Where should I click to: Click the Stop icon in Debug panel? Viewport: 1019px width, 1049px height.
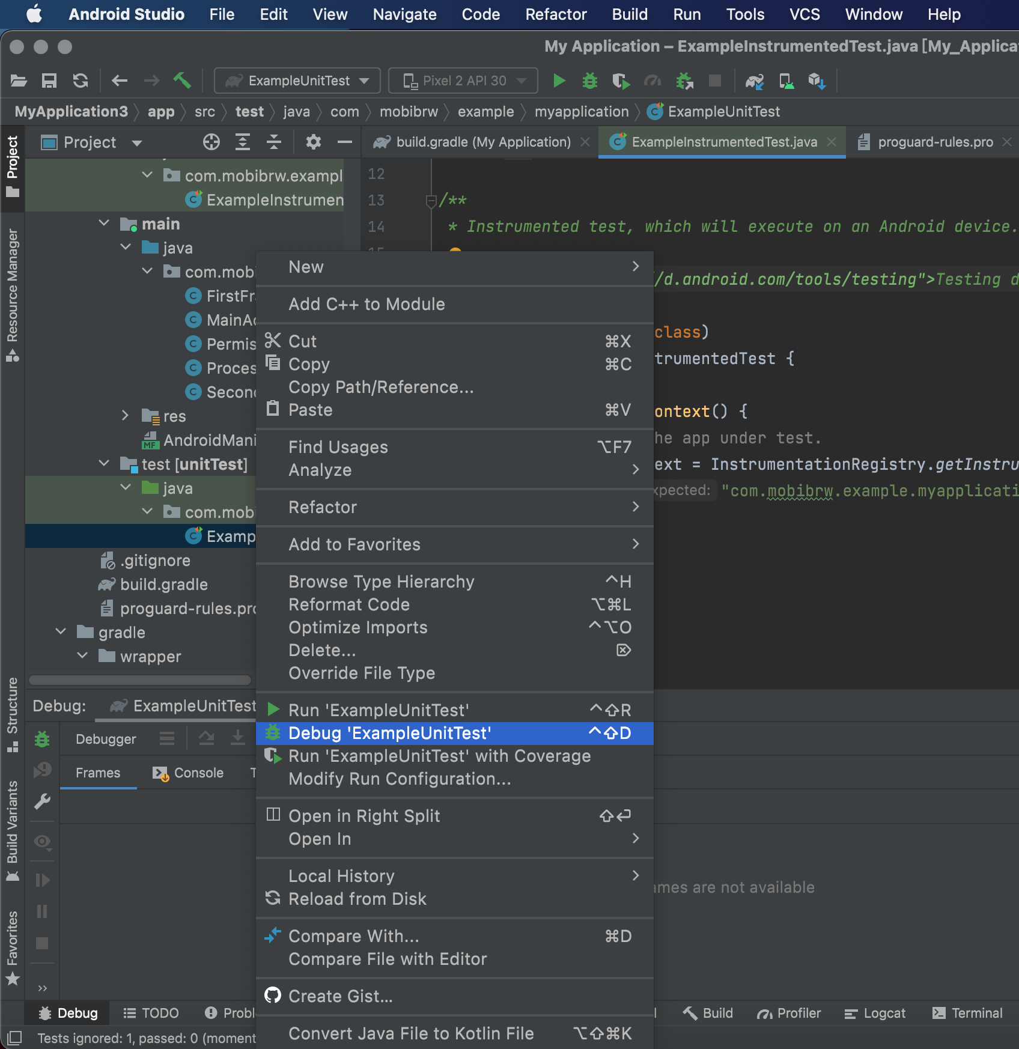tap(42, 943)
